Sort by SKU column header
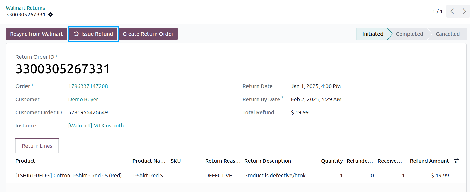Image resolution: width=470 pixels, height=192 pixels. point(176,161)
